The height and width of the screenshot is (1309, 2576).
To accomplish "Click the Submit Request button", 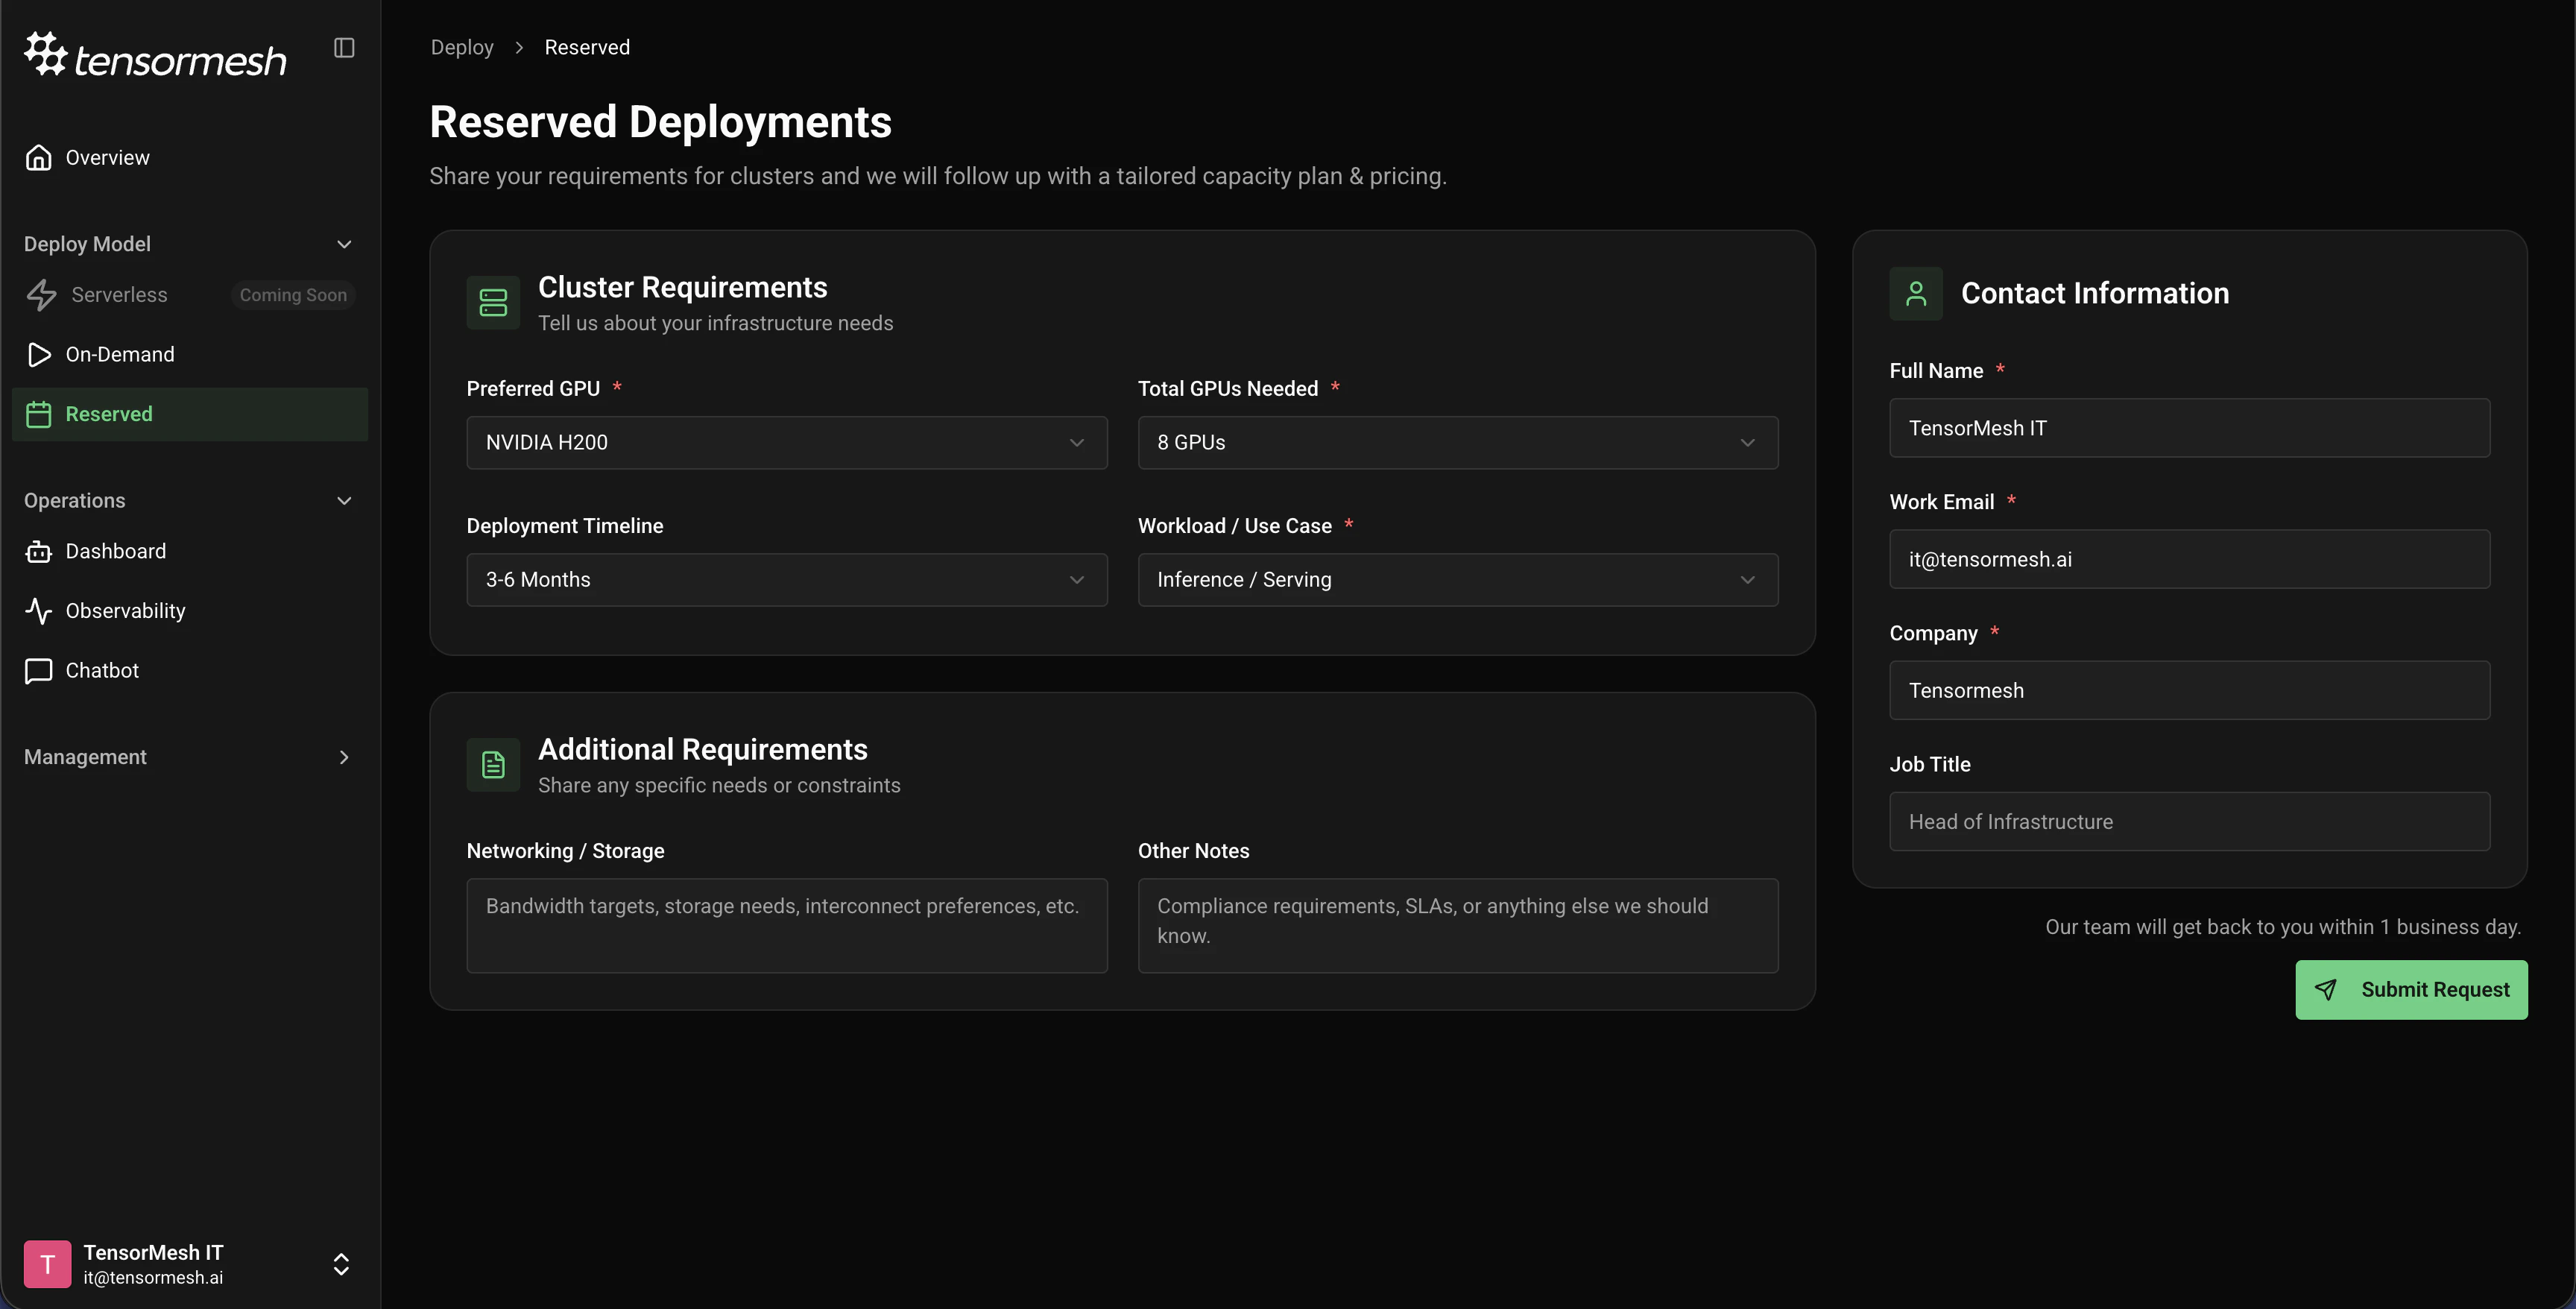I will tap(2410, 990).
